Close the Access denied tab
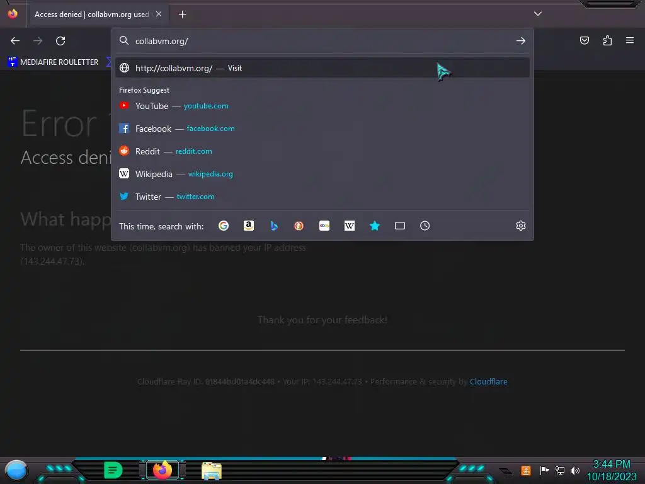 (x=159, y=14)
